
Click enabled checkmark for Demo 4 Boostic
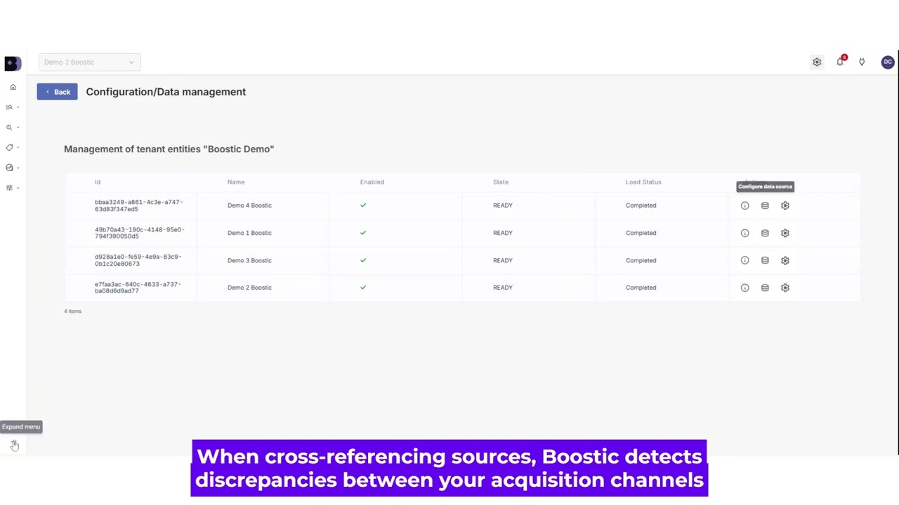tap(363, 206)
